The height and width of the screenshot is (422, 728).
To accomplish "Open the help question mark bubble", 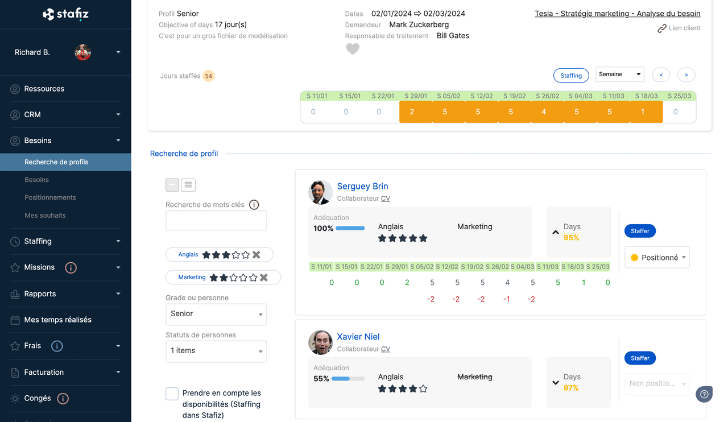I will click(704, 394).
